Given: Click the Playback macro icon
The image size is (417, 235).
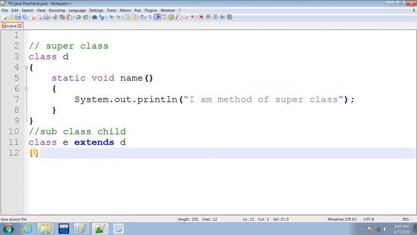Looking at the screenshot, I should pyautogui.click(x=216, y=18).
